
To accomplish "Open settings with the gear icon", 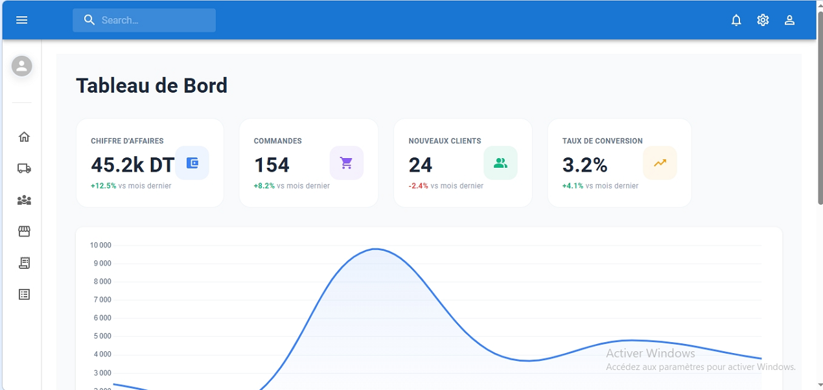I will (763, 19).
